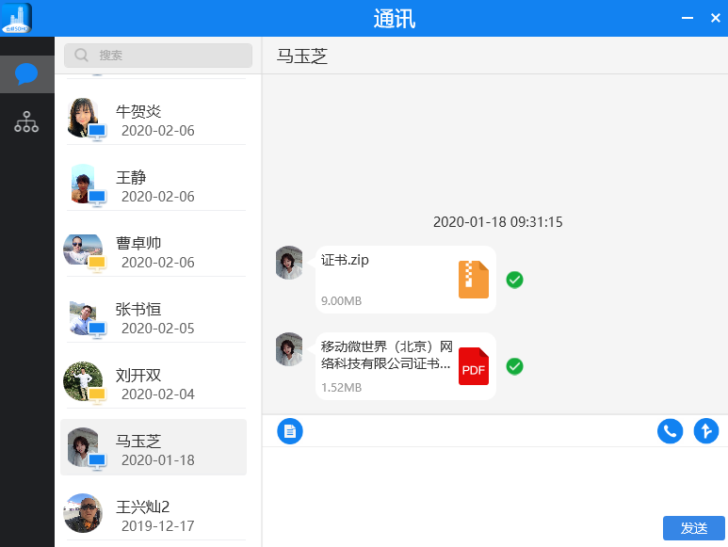The width and height of the screenshot is (728, 547).
Task: Click the 马玉芝 chat header name
Action: coord(302,56)
